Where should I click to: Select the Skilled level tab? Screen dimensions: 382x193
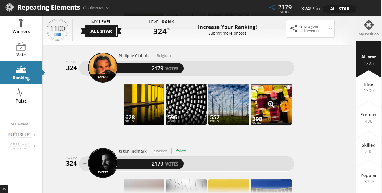[369, 148]
